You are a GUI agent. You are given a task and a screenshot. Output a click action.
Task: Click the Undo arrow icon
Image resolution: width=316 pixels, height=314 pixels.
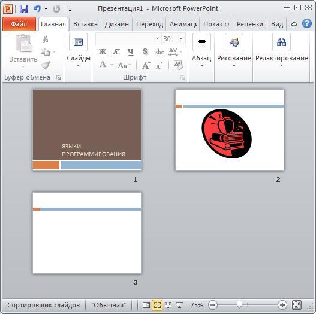pos(37,9)
